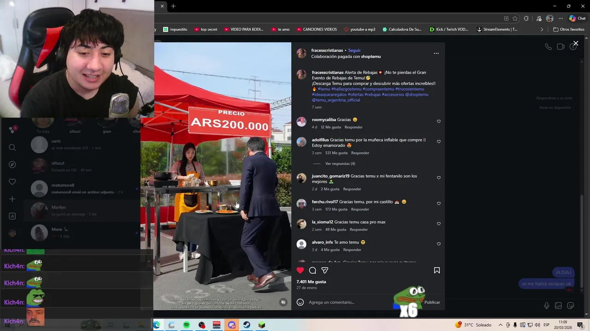Open Steam from the taskbar
This screenshot has height=331, width=590.
coord(247,325)
